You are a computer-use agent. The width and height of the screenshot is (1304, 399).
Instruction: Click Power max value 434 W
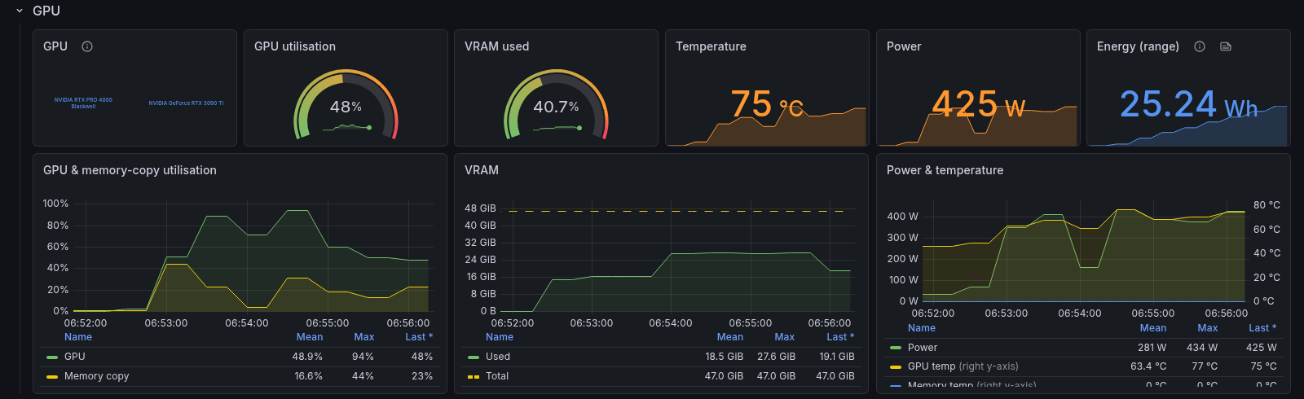click(1202, 348)
